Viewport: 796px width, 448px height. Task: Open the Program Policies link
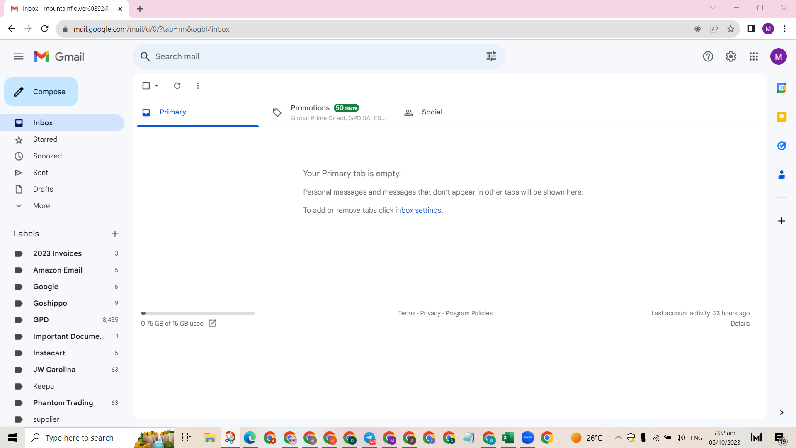pos(469,313)
